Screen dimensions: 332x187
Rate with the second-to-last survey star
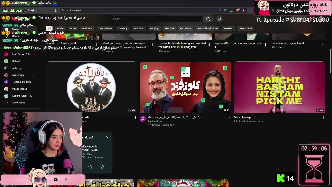(x=90, y=167)
